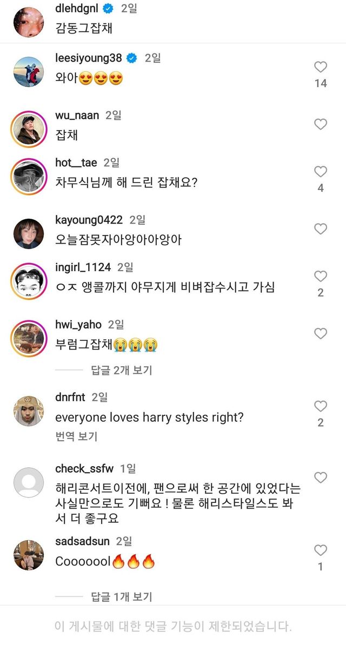Tap the heart on hot__tae's comment
The height and width of the screenshot is (646, 346).
[x=321, y=172]
